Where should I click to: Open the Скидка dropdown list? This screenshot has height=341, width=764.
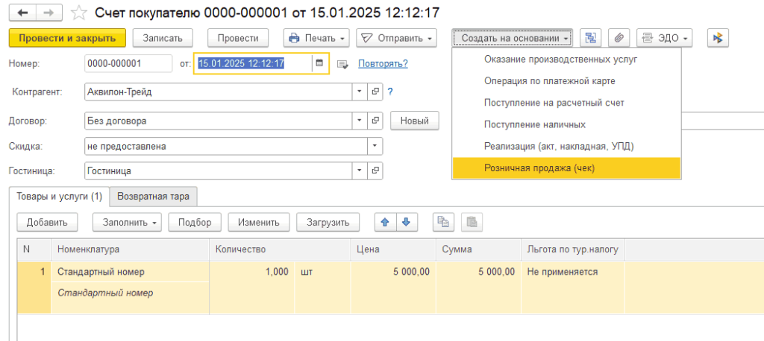pyautogui.click(x=375, y=146)
